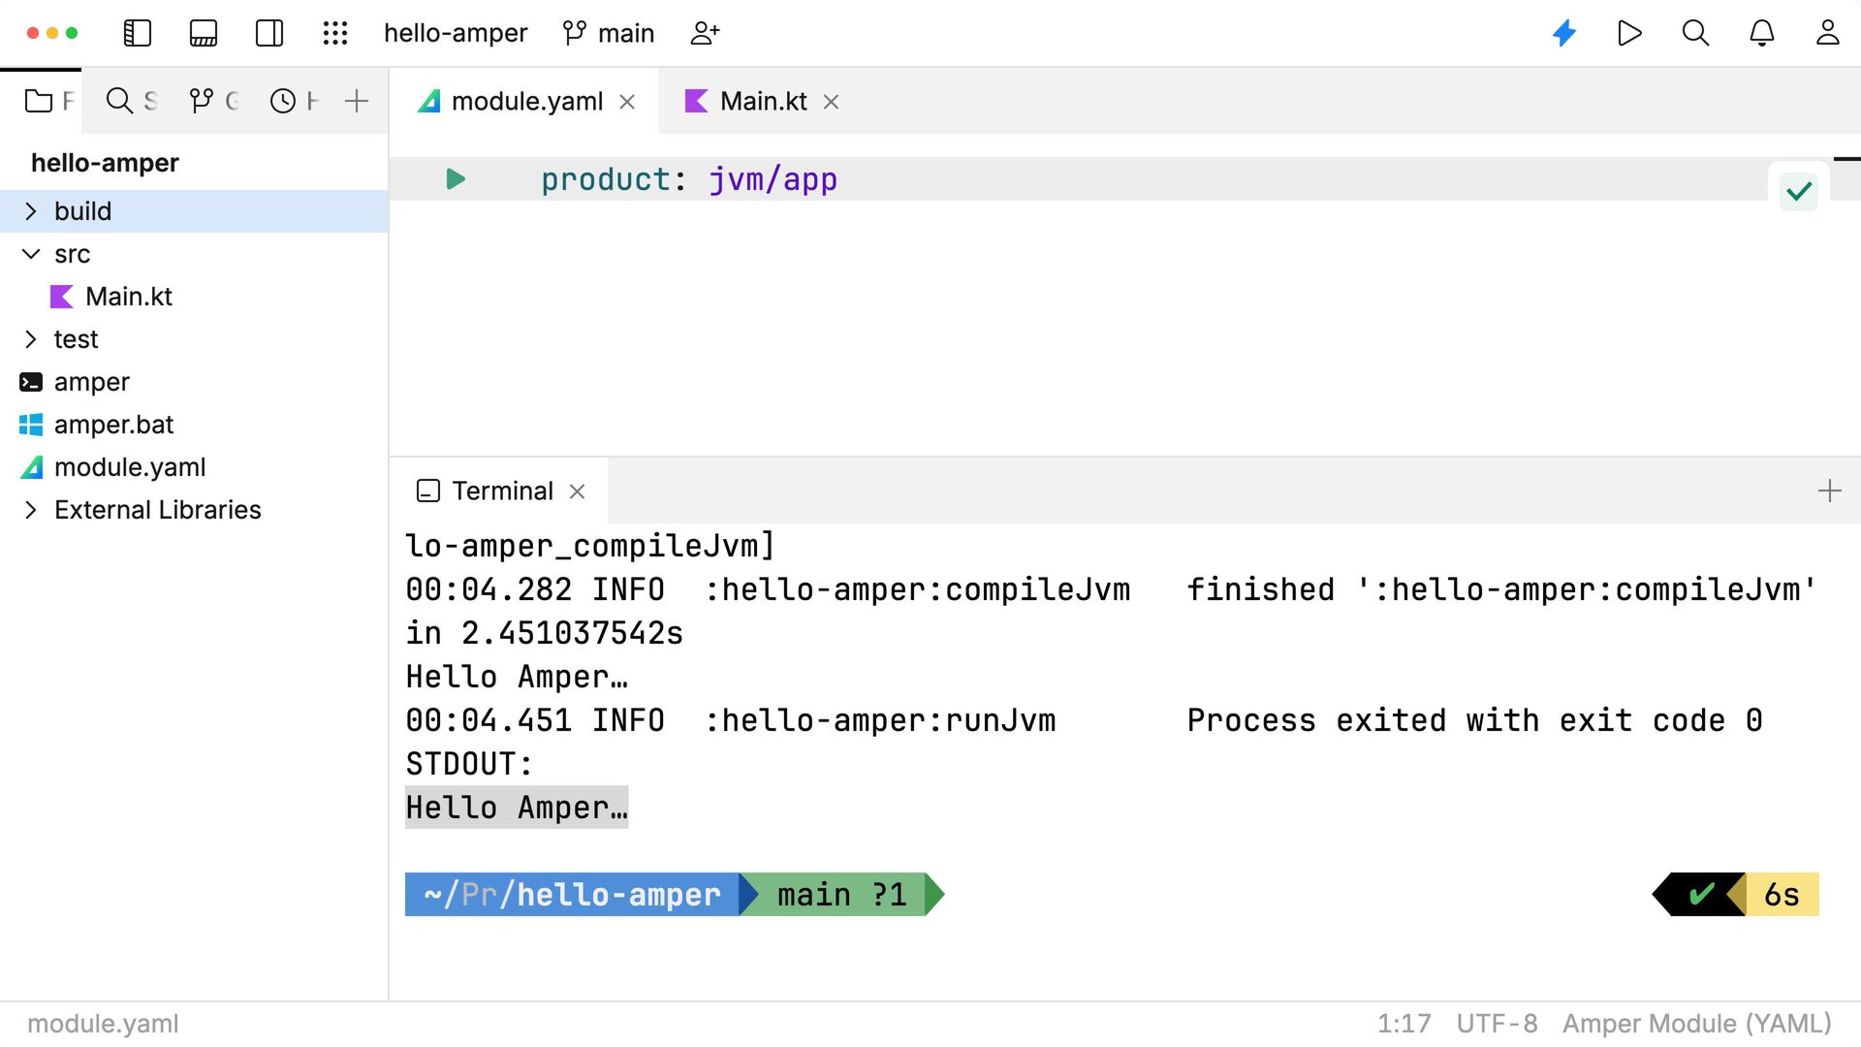Toggle the bottom panel visibility
The image size is (1861, 1047).
click(x=204, y=33)
